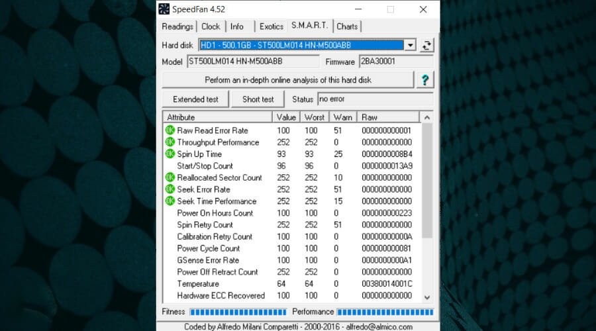Select the Hardware ECC Recovered row

[292, 295]
